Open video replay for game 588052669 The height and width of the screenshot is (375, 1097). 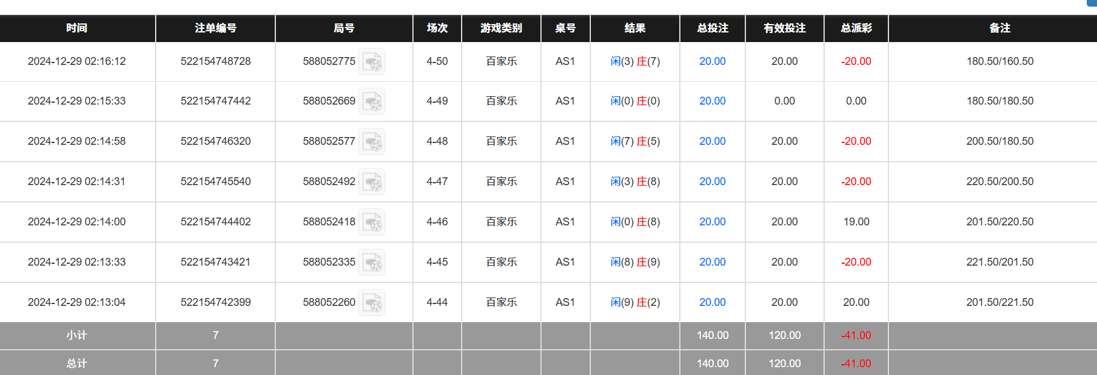click(371, 101)
